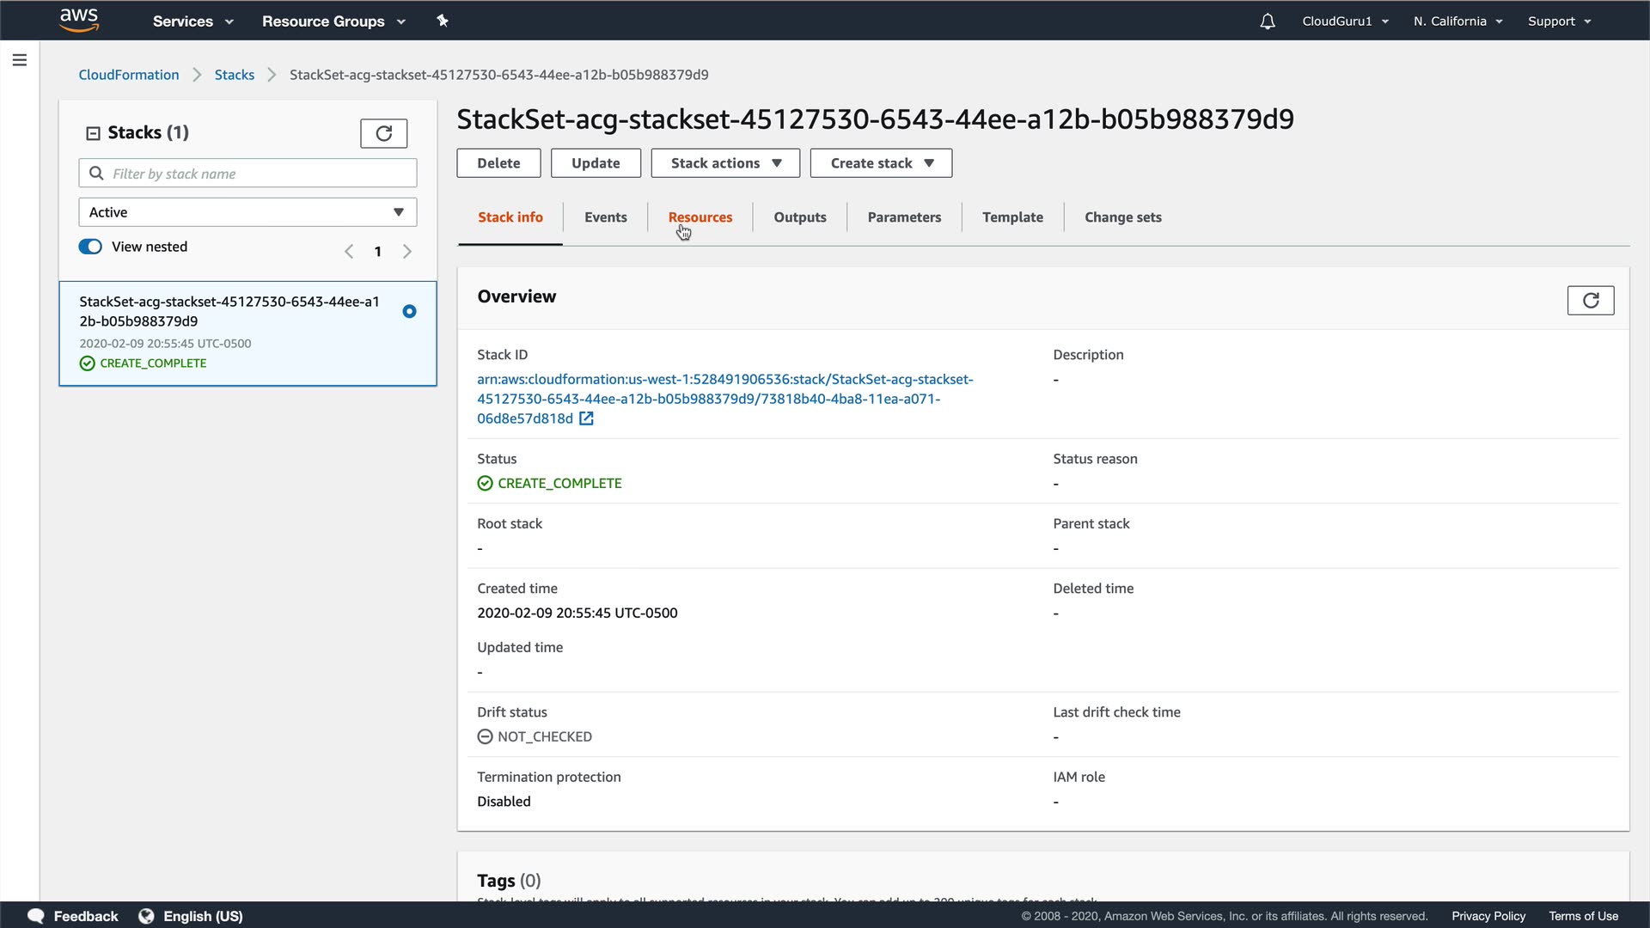Open the Stack actions dropdown

(725, 163)
